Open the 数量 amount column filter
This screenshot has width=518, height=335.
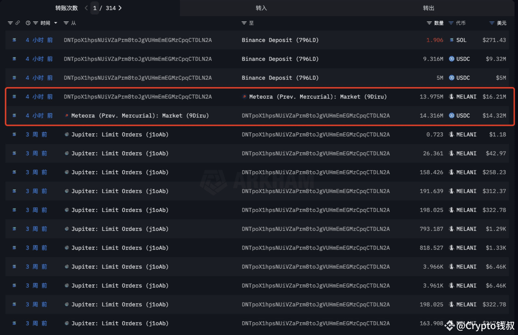430,23
